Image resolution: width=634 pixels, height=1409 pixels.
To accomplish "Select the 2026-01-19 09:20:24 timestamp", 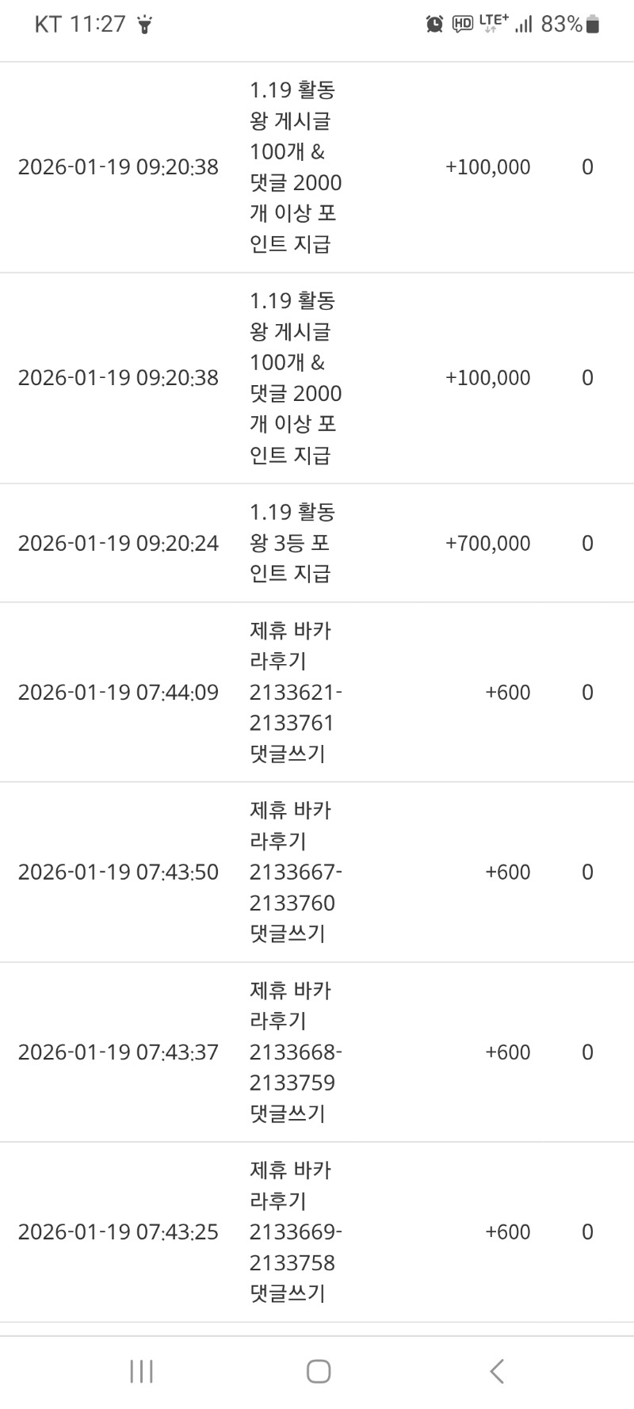I will point(118,543).
